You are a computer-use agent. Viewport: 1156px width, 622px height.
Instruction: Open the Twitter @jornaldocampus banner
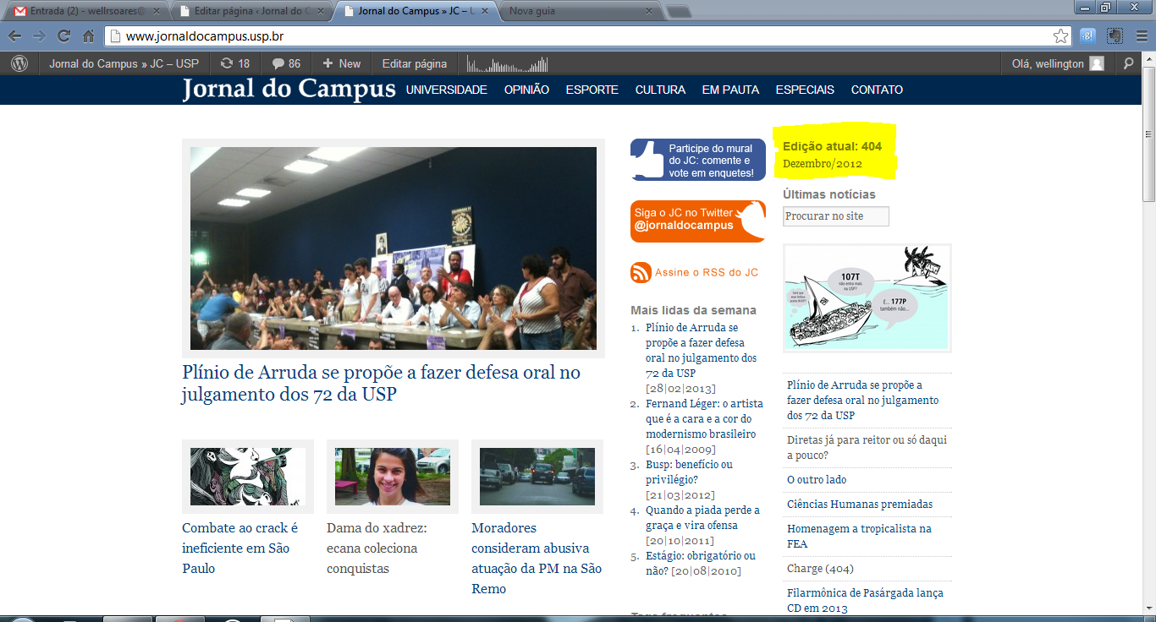(x=698, y=221)
